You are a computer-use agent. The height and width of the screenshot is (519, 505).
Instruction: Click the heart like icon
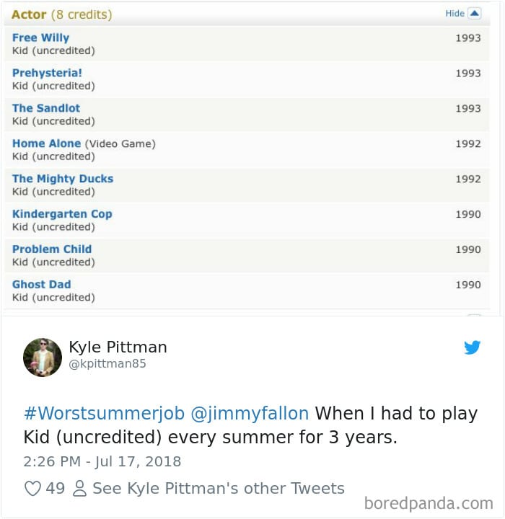click(x=32, y=488)
